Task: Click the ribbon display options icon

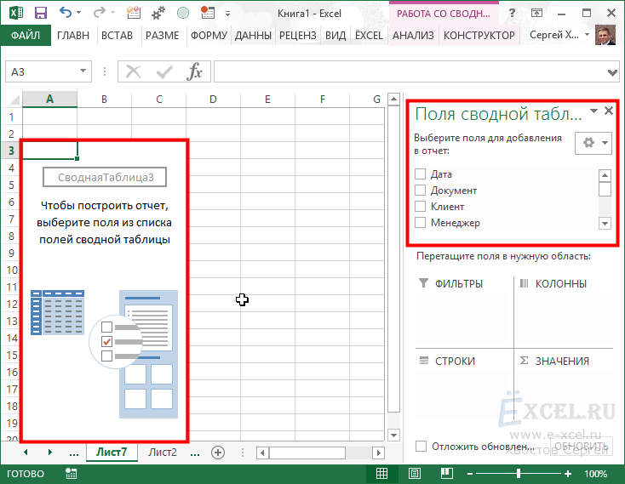Action: [x=537, y=13]
